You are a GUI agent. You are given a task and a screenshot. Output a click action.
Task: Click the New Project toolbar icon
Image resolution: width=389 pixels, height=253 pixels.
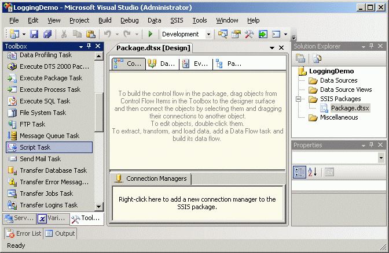click(x=14, y=34)
